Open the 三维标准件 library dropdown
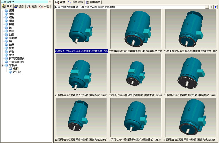This screenshot has width=219, height=143. pos(49,2)
